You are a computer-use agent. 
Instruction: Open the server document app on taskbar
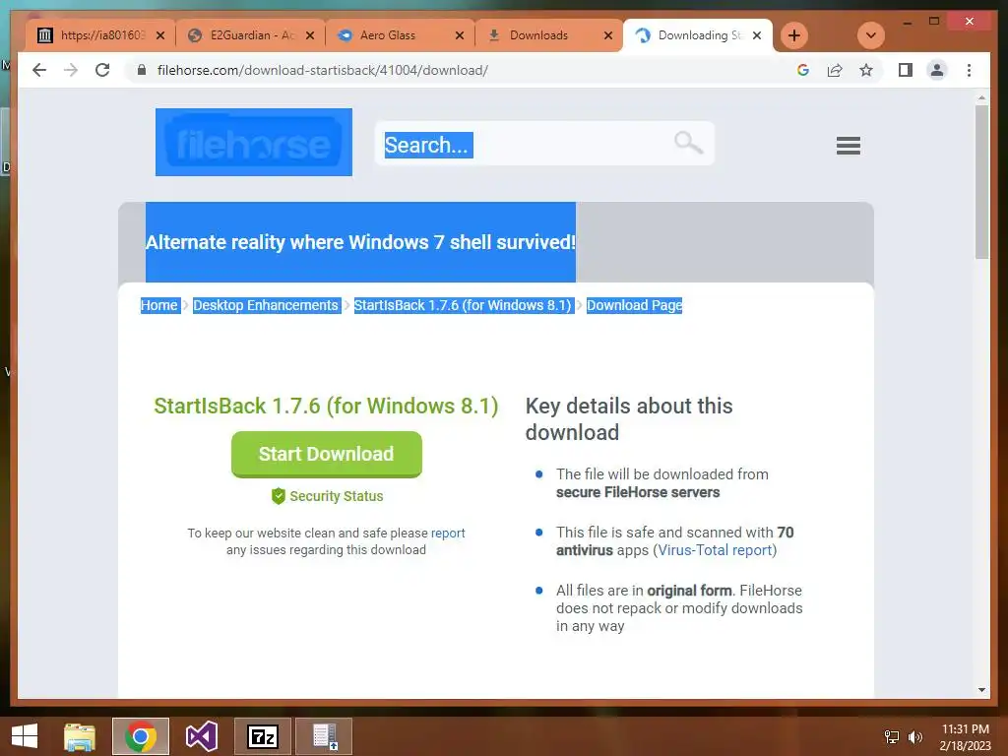pos(324,736)
